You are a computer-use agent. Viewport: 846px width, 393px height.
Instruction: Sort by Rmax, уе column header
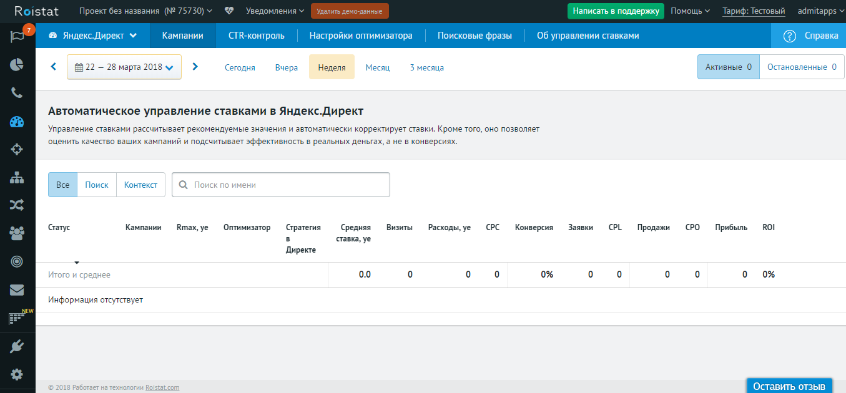point(192,227)
